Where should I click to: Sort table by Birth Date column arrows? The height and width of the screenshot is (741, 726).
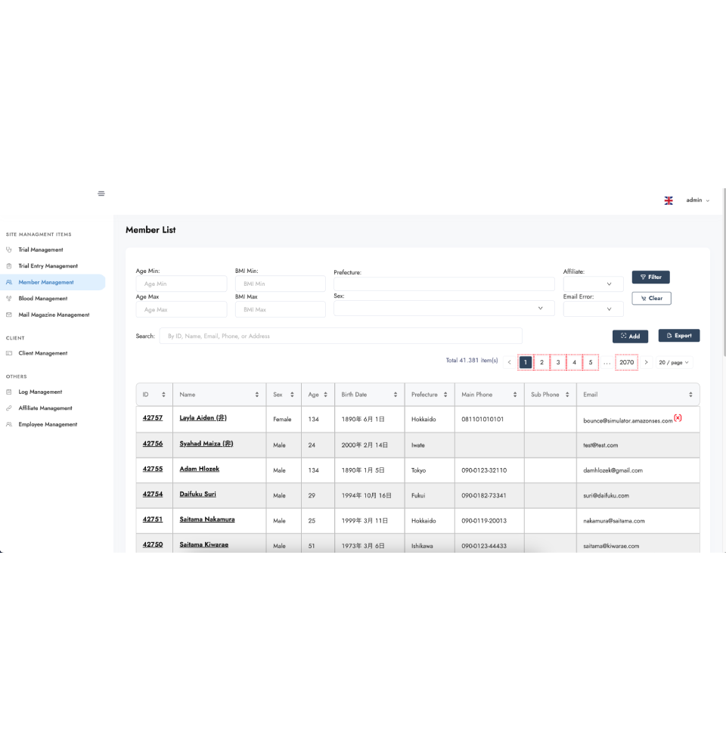395,395
